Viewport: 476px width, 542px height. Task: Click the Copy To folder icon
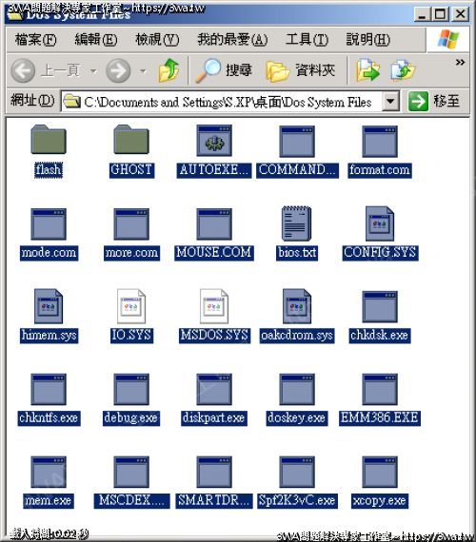[403, 70]
